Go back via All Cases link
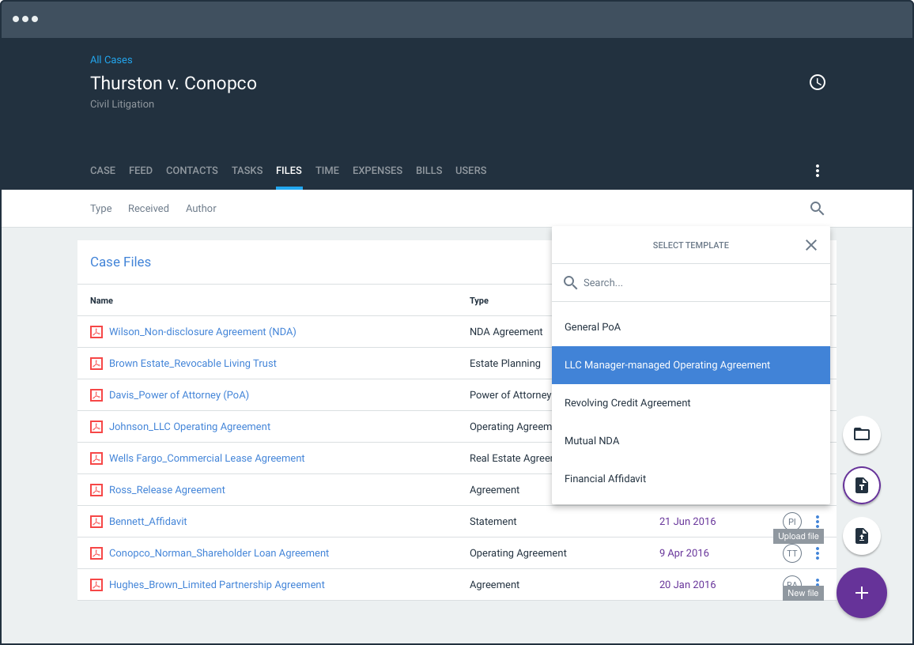This screenshot has width=914, height=645. coord(111,59)
